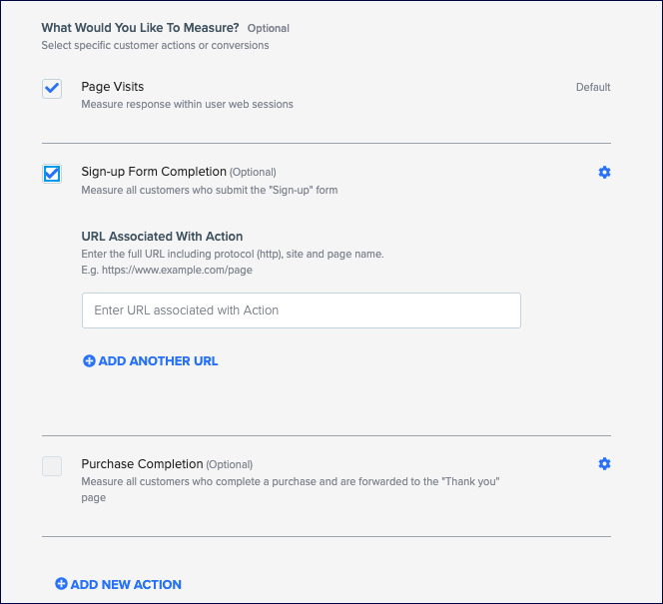Screen dimensions: 663x604
Task: Click the ADD ANOTHER URL link
Action: click(151, 361)
